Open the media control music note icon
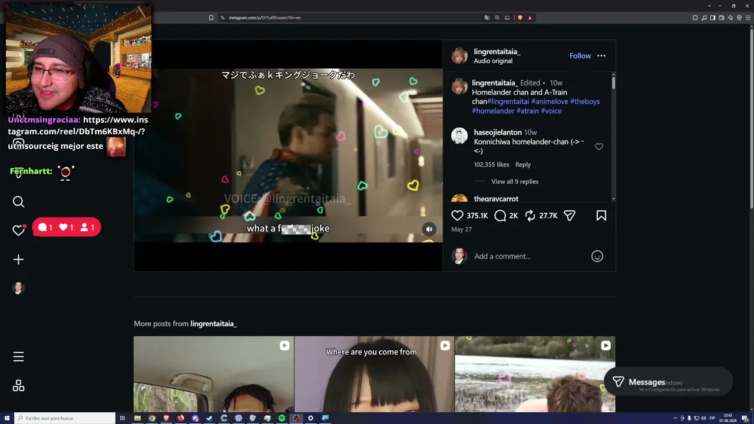Screen dimensions: 754x424 (x=704, y=18)
